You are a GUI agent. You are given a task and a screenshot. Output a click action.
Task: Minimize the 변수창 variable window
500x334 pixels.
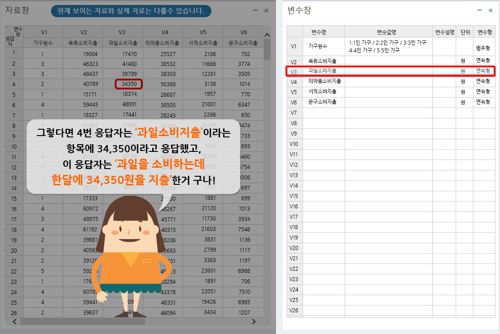pos(479,10)
